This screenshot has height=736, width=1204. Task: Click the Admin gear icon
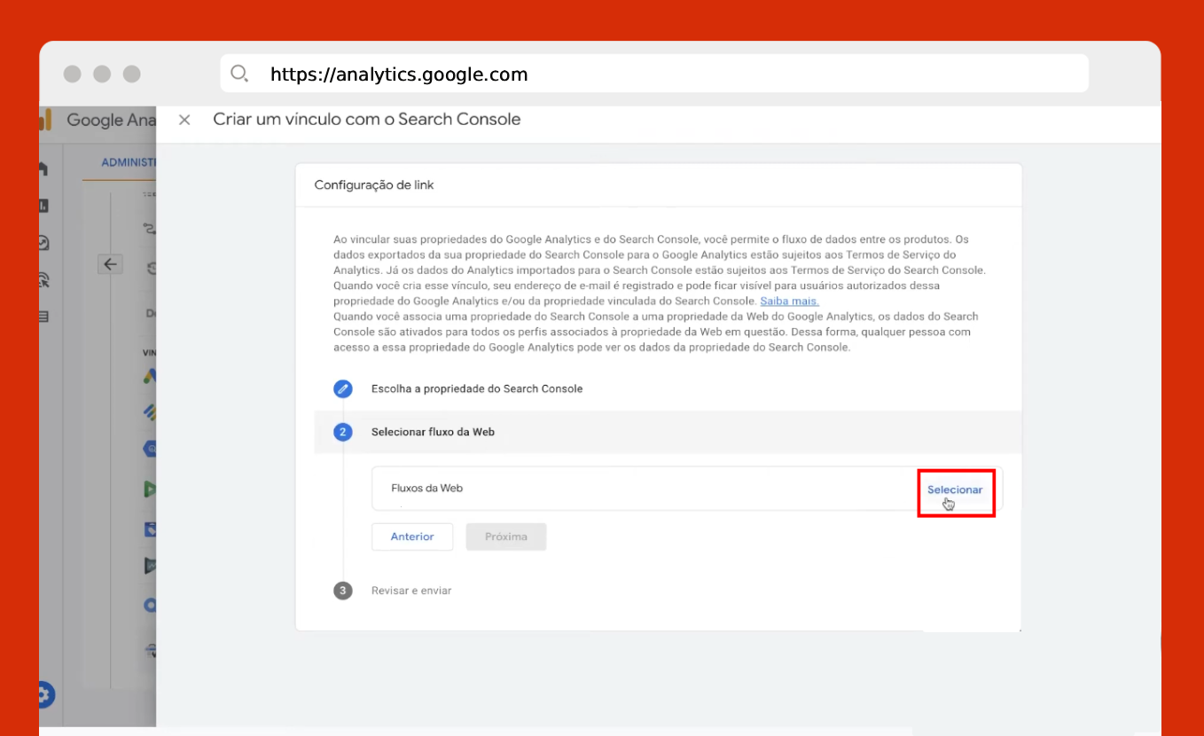pos(44,694)
